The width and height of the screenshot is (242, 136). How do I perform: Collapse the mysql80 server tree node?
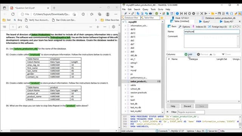point(123,22)
